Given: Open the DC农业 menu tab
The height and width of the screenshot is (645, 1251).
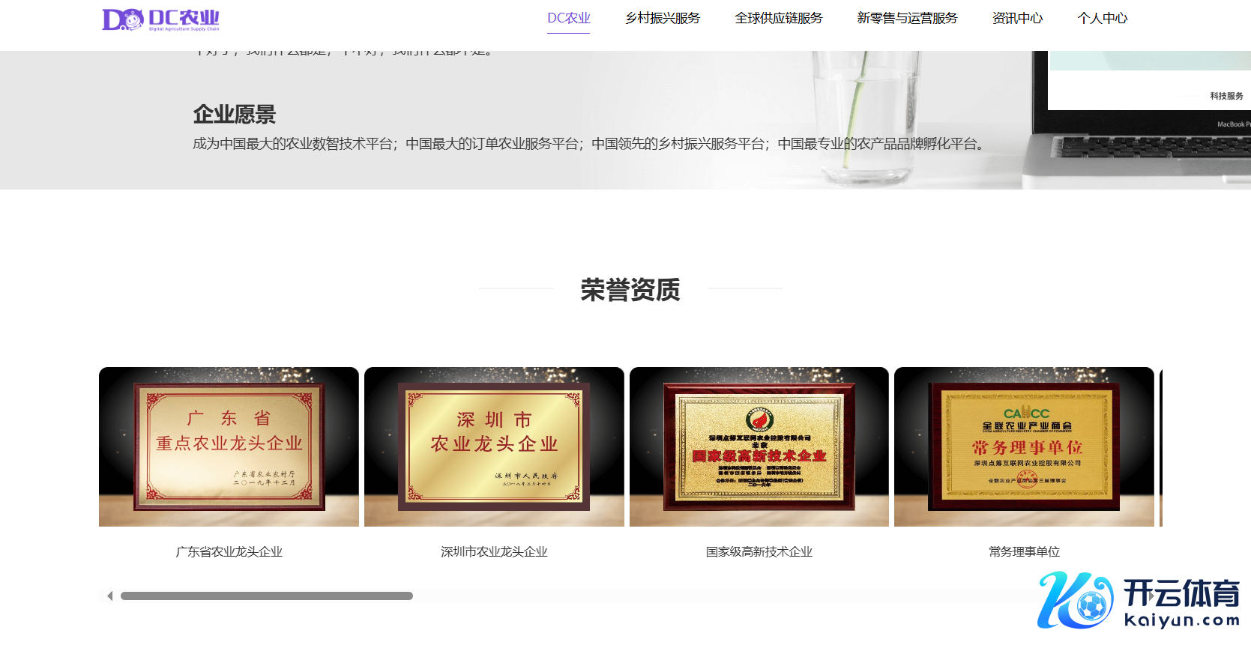Looking at the screenshot, I should click(568, 18).
